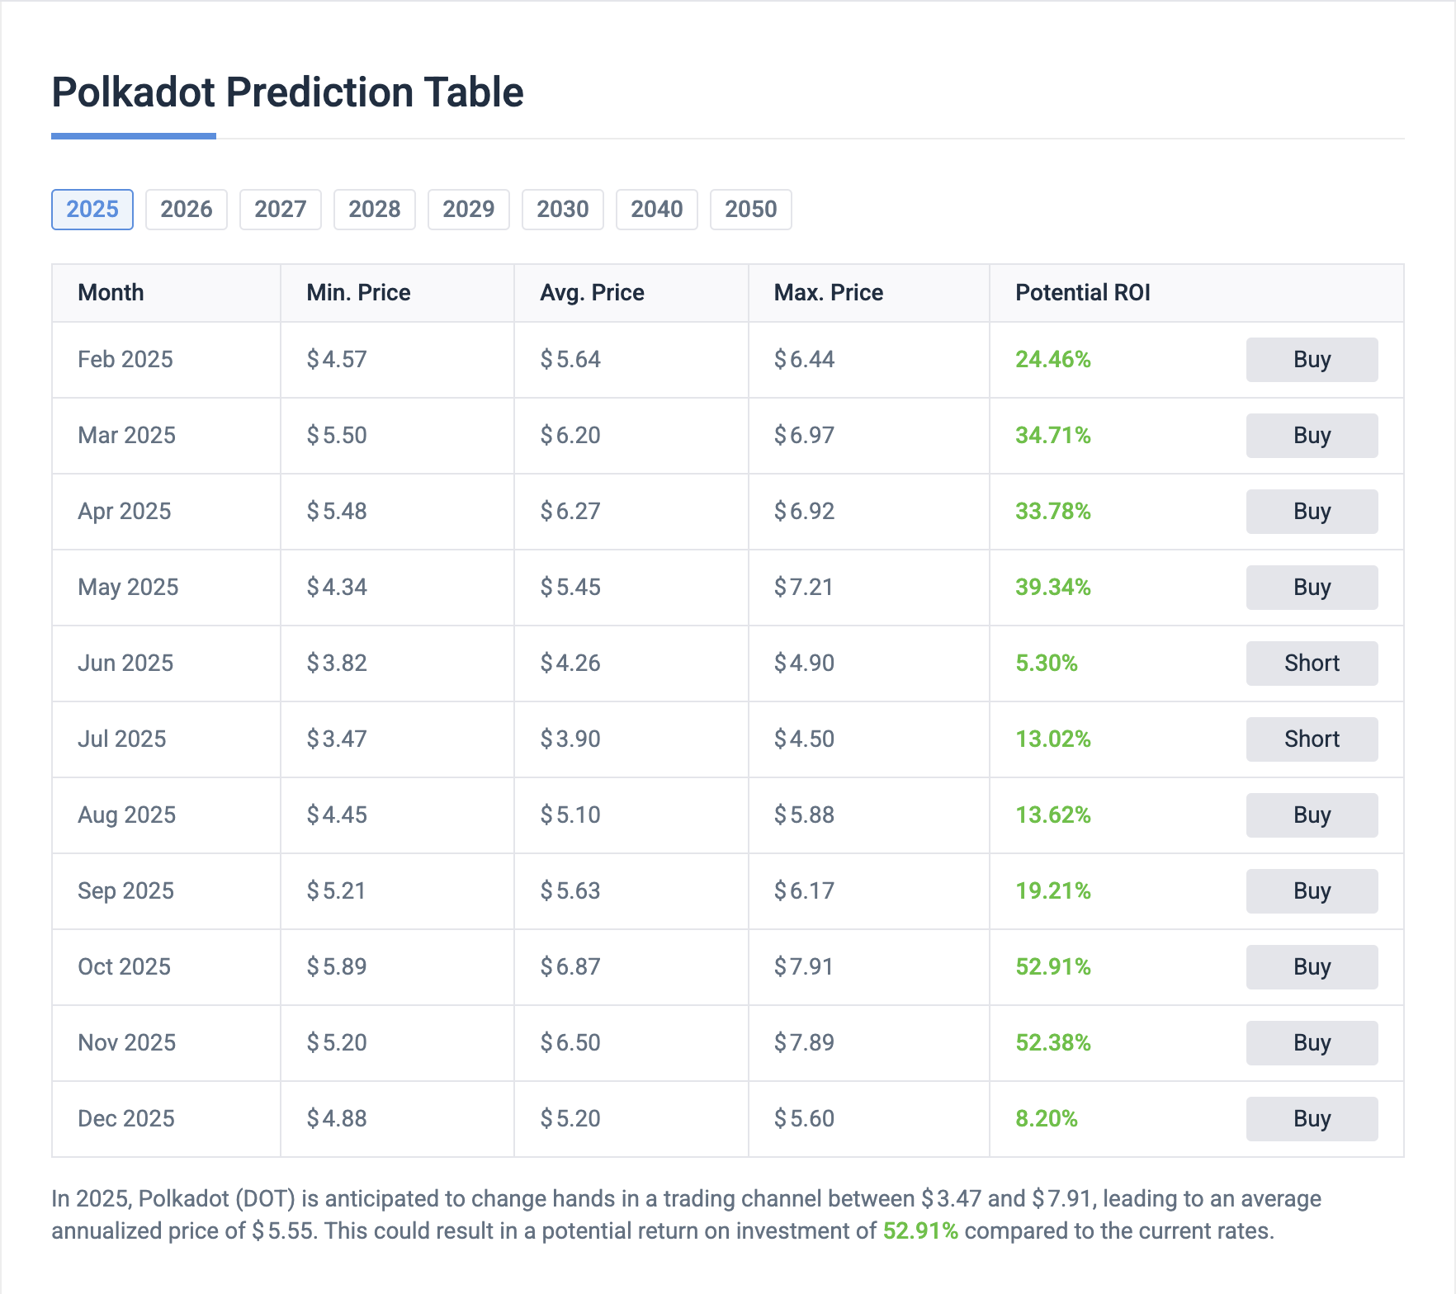Click the 8.20% ROI value
This screenshot has height=1294, width=1456.
(x=1047, y=1119)
